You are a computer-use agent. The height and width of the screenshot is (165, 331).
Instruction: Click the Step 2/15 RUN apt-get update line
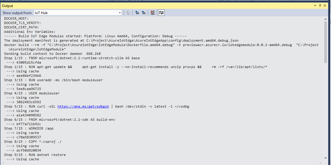tap(136, 67)
